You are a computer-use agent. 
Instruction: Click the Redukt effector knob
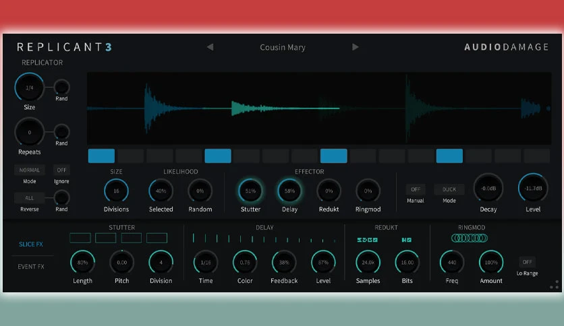click(x=329, y=191)
